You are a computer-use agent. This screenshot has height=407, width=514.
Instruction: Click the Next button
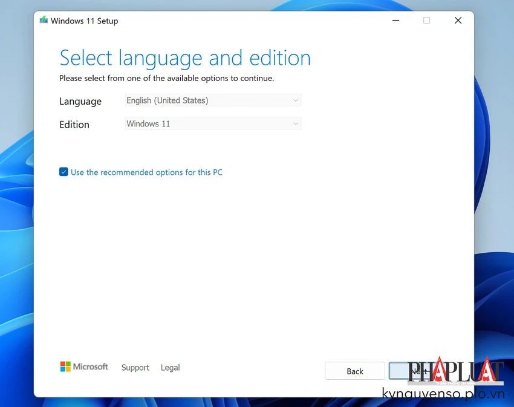pyautogui.click(x=418, y=371)
